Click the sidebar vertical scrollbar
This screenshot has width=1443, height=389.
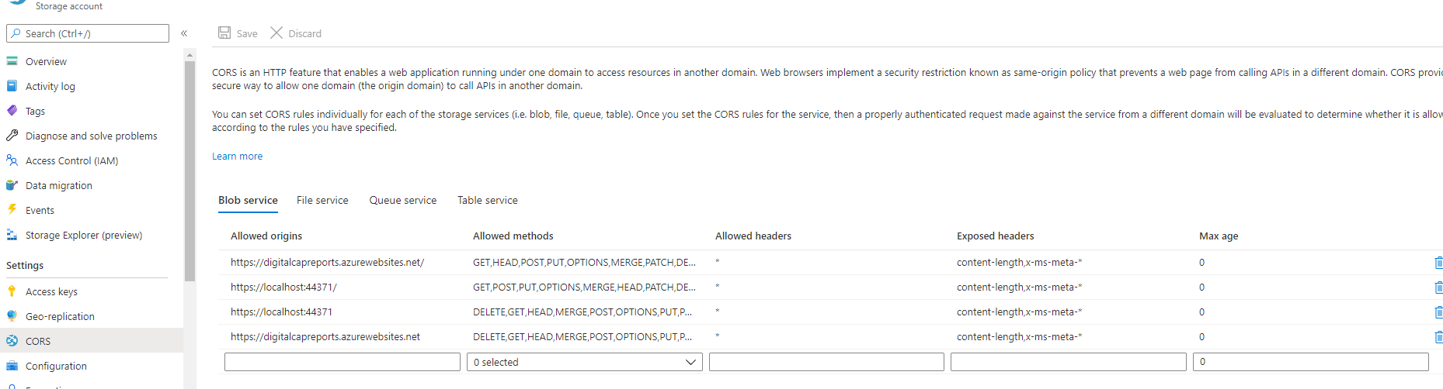(190, 170)
